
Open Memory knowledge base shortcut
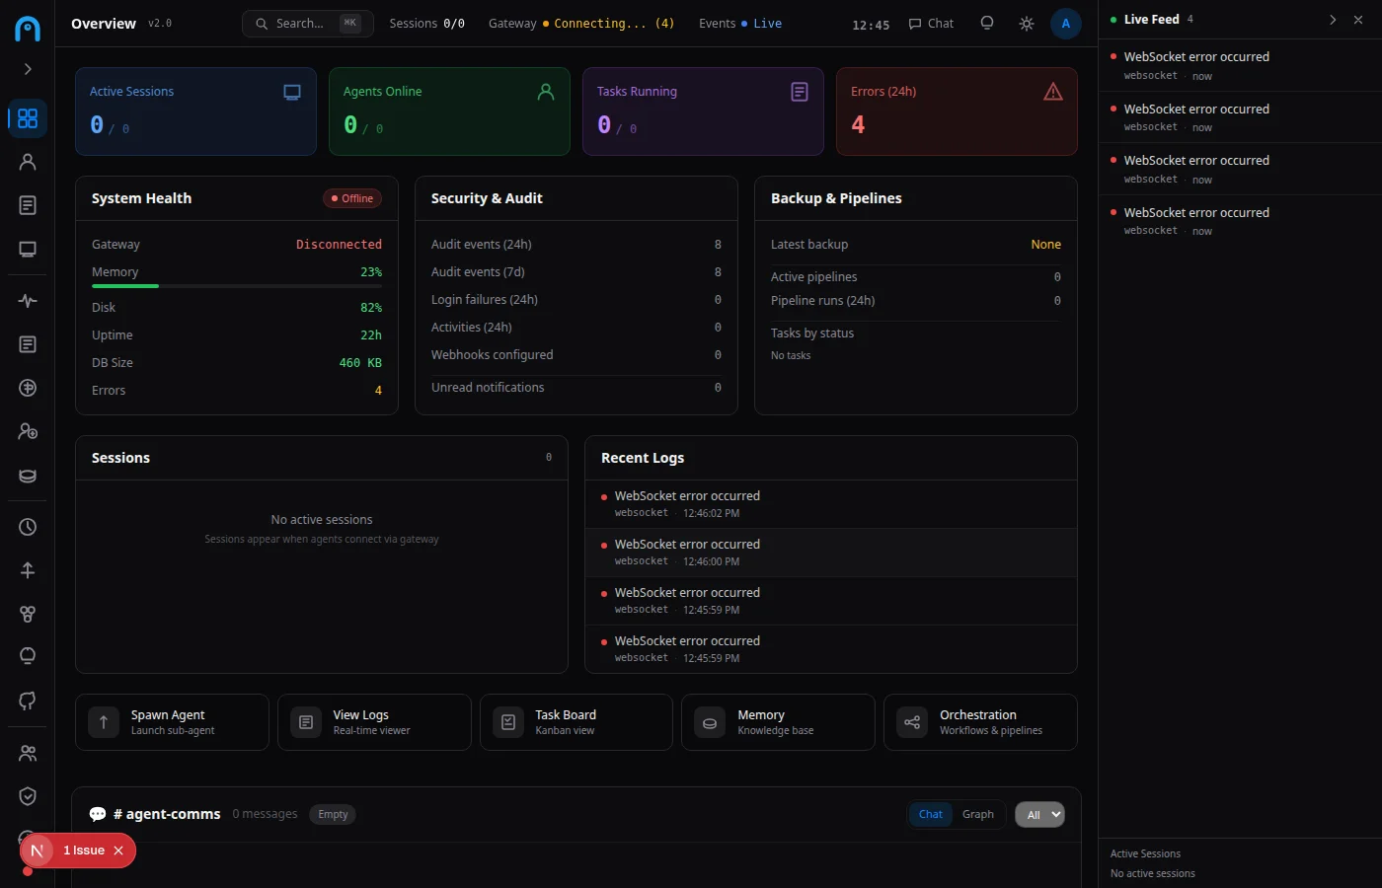[x=778, y=722]
